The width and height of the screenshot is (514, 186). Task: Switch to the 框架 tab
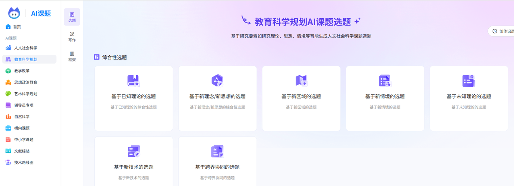coord(72,56)
